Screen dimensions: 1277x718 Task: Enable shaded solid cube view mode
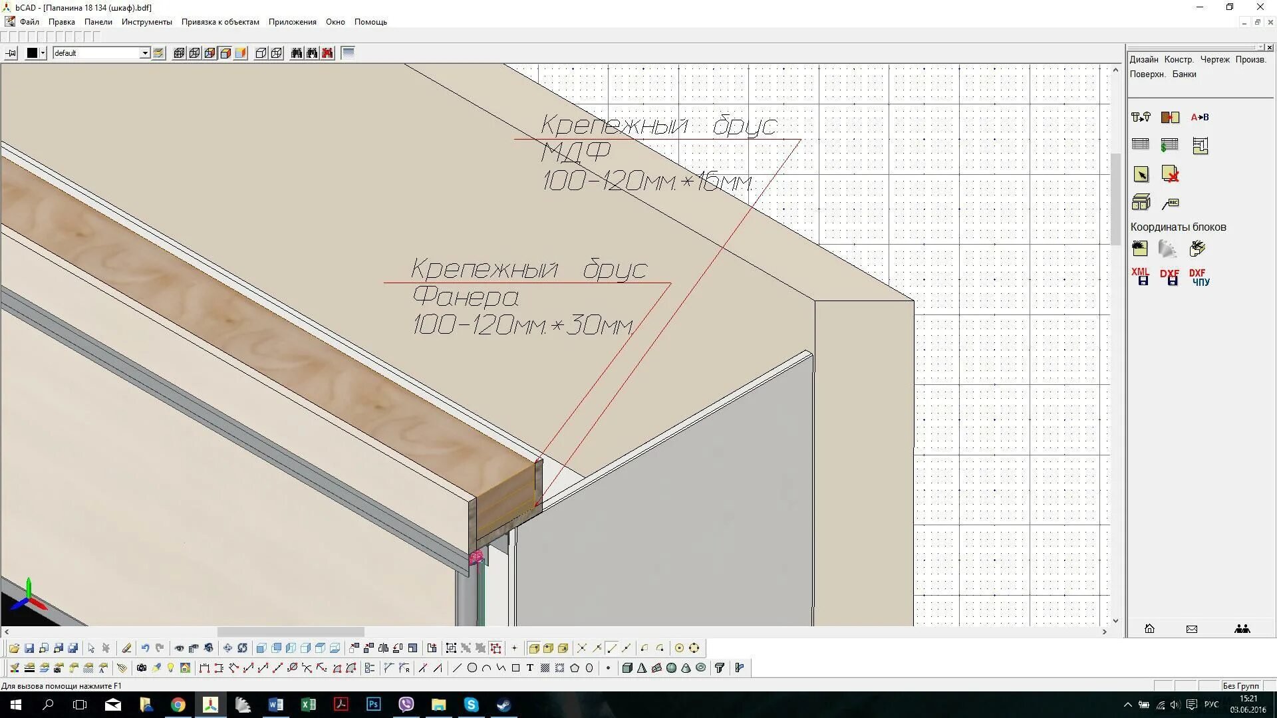coord(225,53)
